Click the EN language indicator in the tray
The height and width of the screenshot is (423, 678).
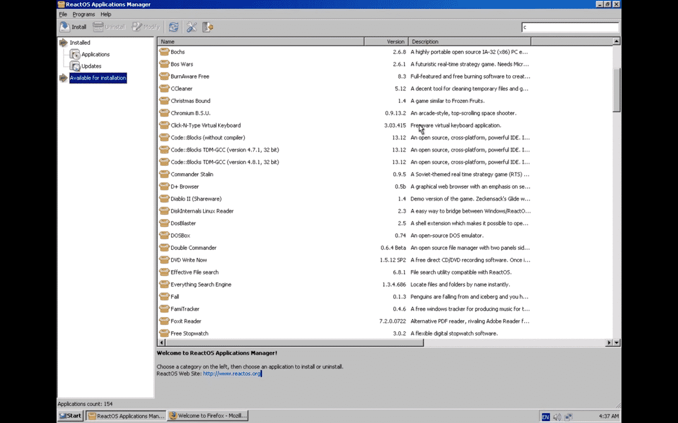545,416
